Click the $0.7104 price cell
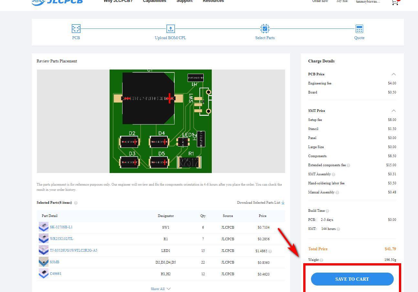This screenshot has height=292, width=418. pyautogui.click(x=263, y=227)
